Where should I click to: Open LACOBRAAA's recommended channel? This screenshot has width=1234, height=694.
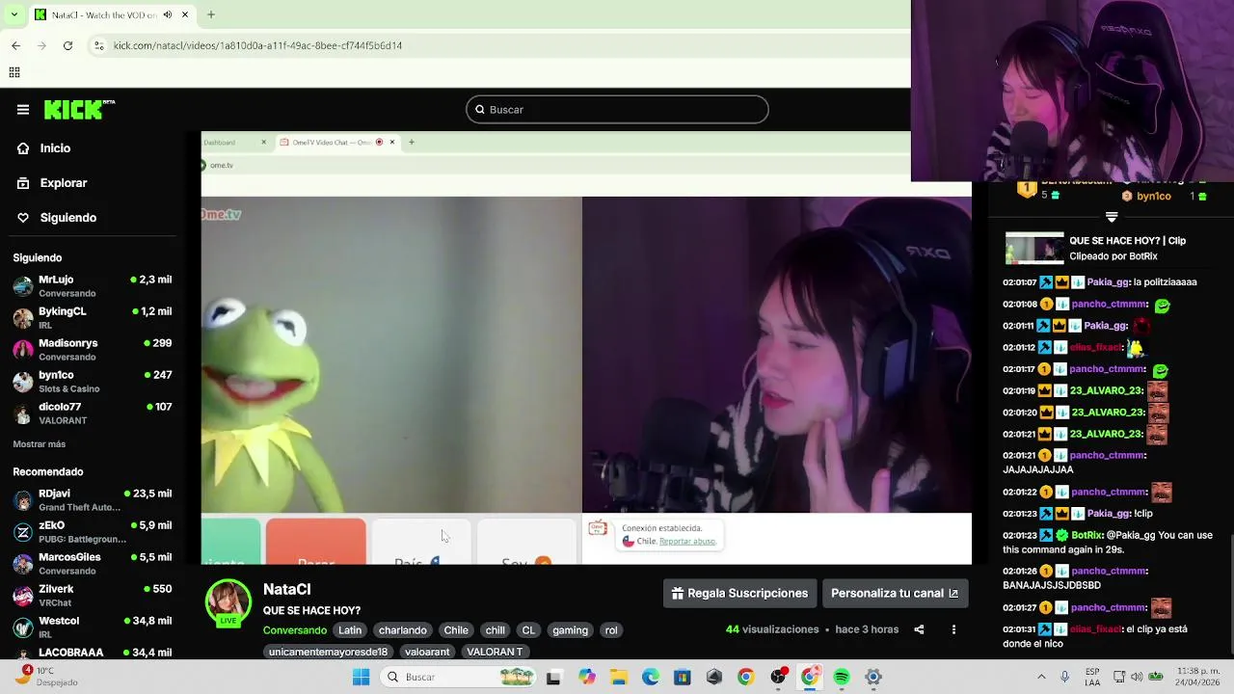93,653
